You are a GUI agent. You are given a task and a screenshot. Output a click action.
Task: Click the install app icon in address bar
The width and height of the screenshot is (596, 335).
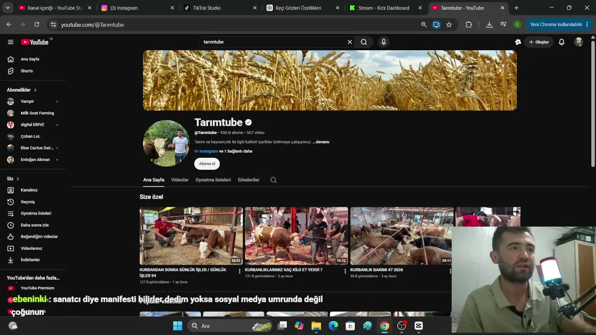pyautogui.click(x=436, y=25)
